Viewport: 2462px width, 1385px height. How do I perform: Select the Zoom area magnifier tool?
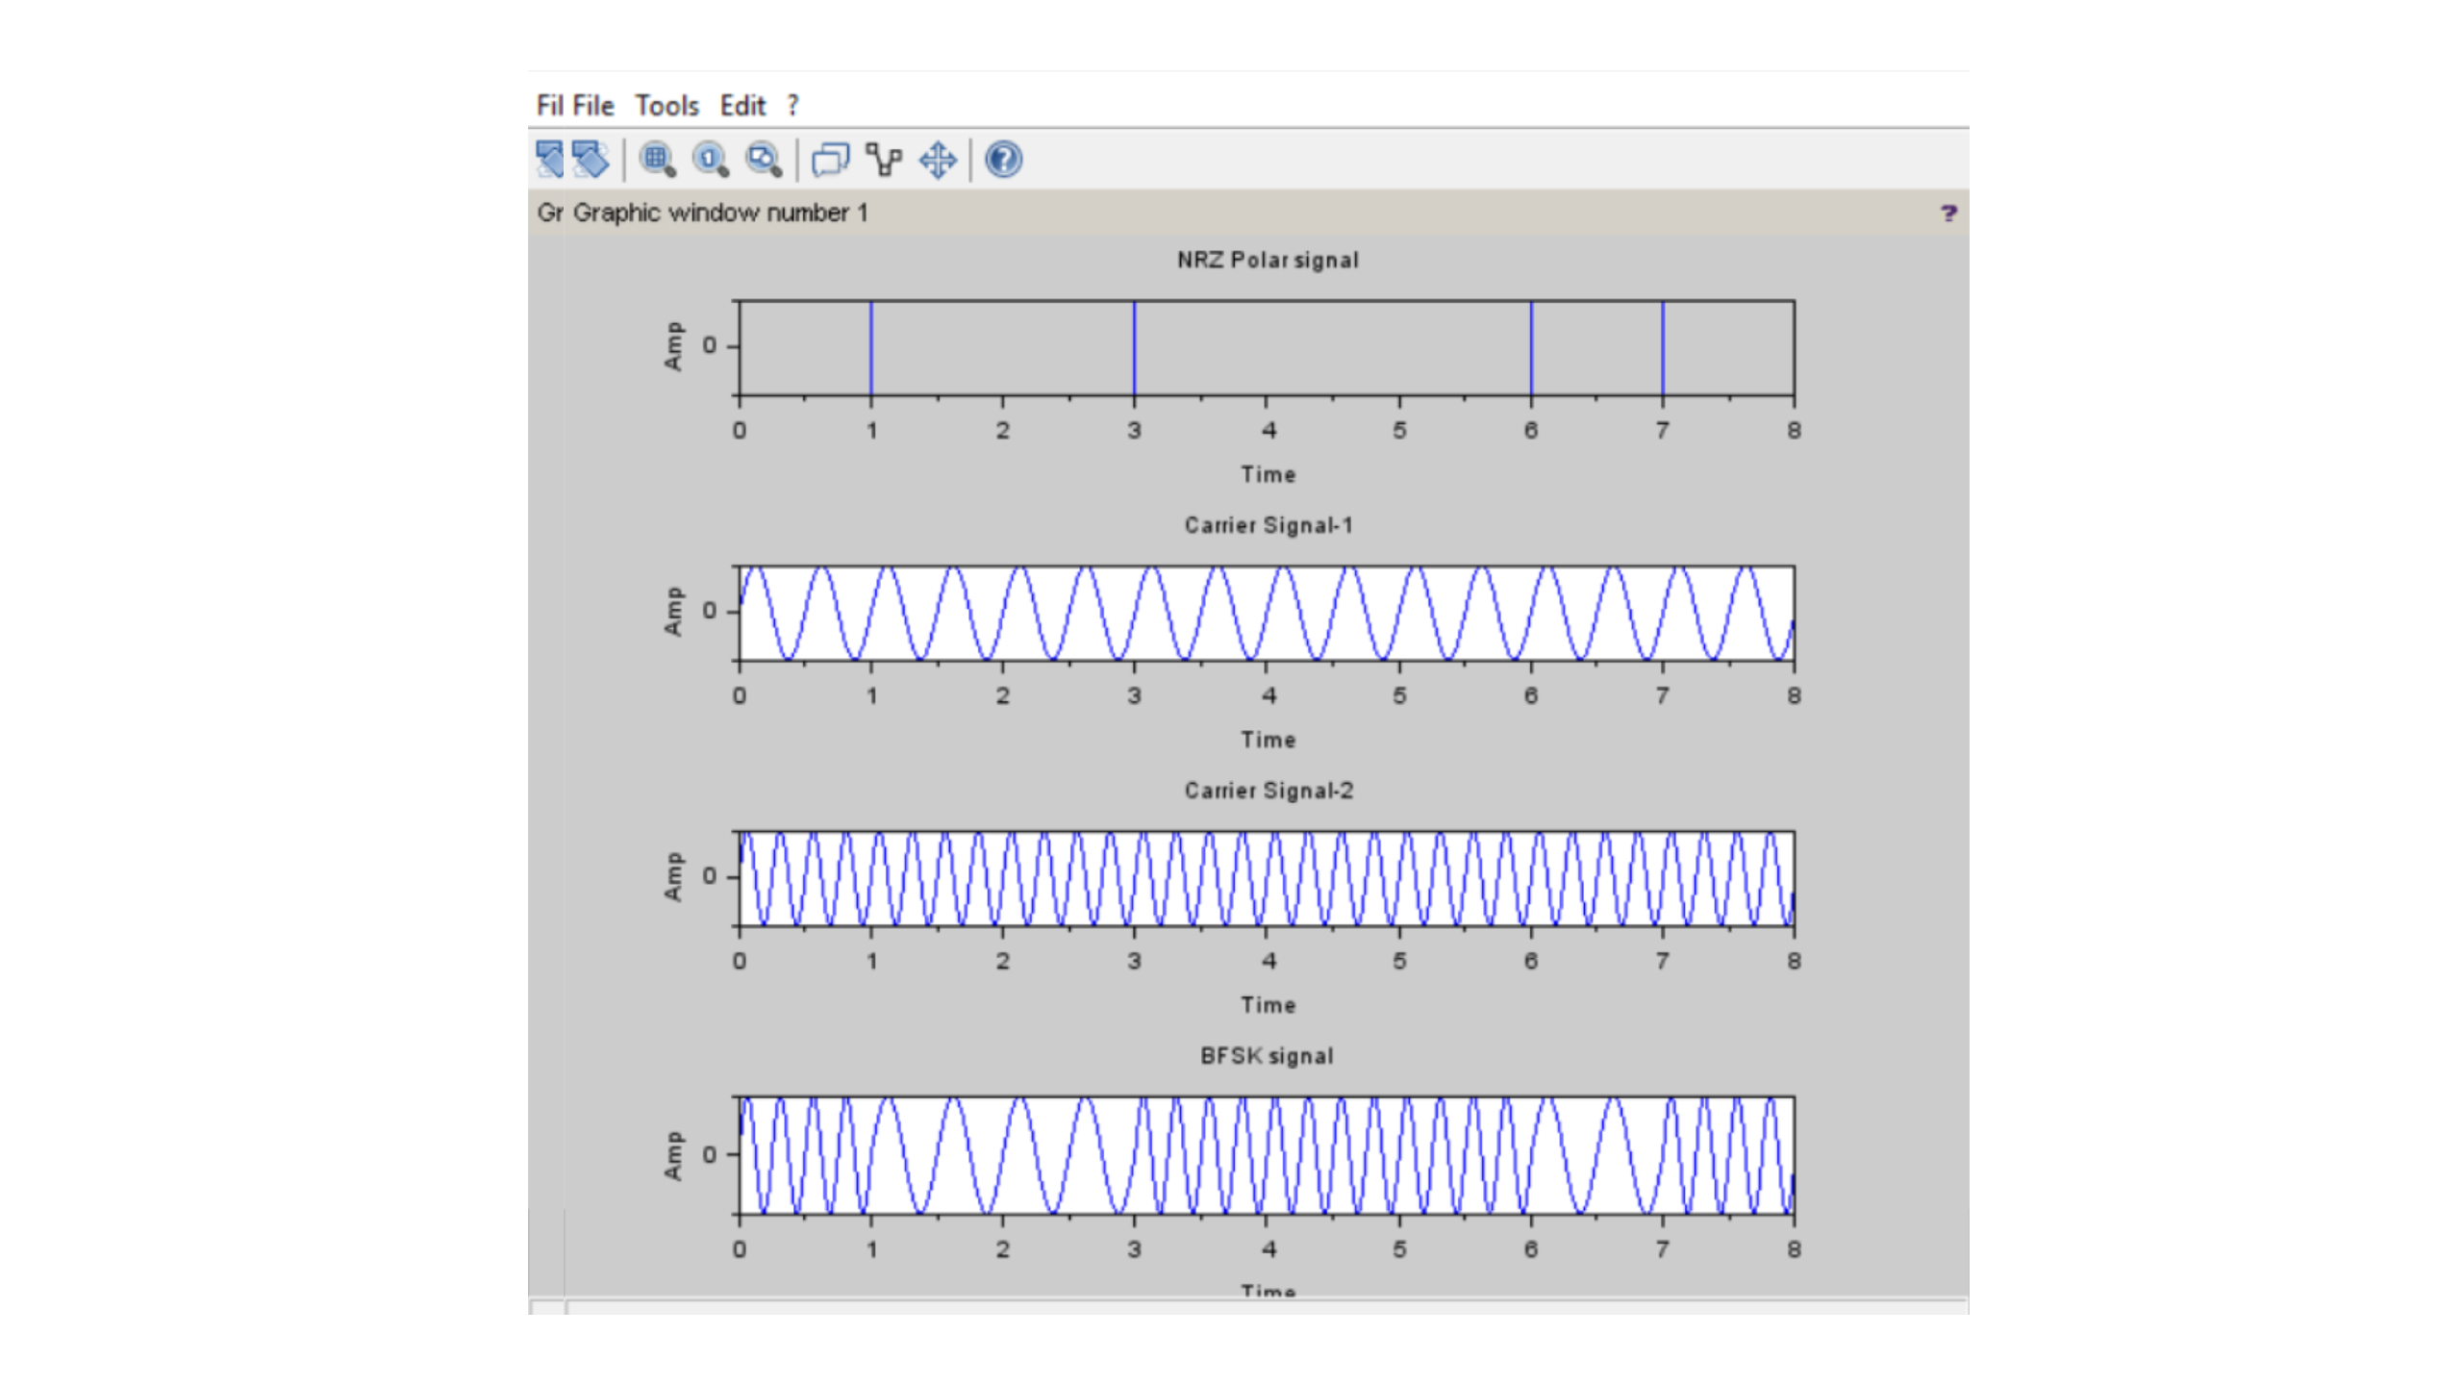coord(658,160)
